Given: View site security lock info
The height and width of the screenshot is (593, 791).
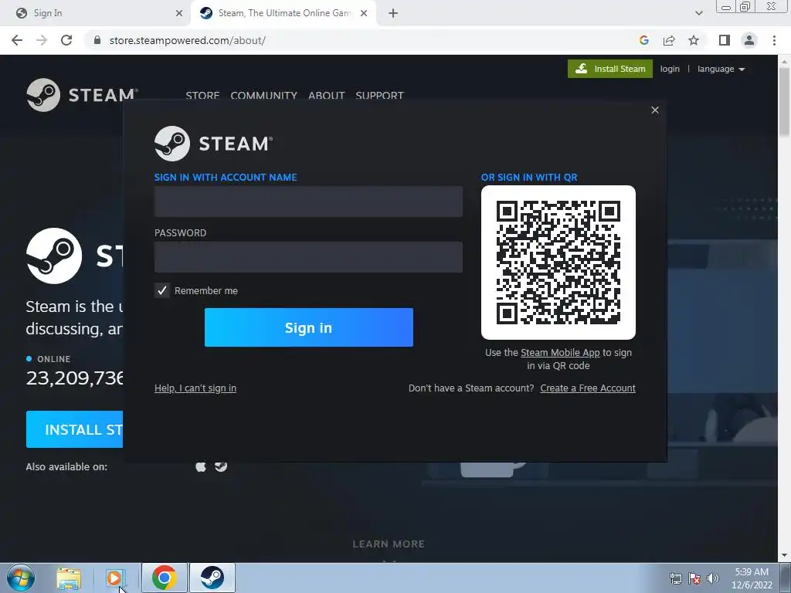Looking at the screenshot, I should click(x=97, y=40).
